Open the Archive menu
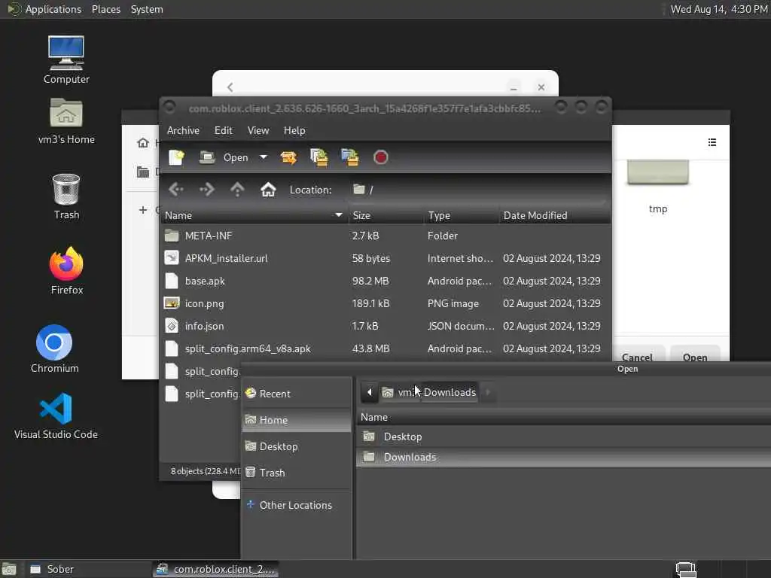This screenshot has height=578, width=771. click(x=183, y=130)
